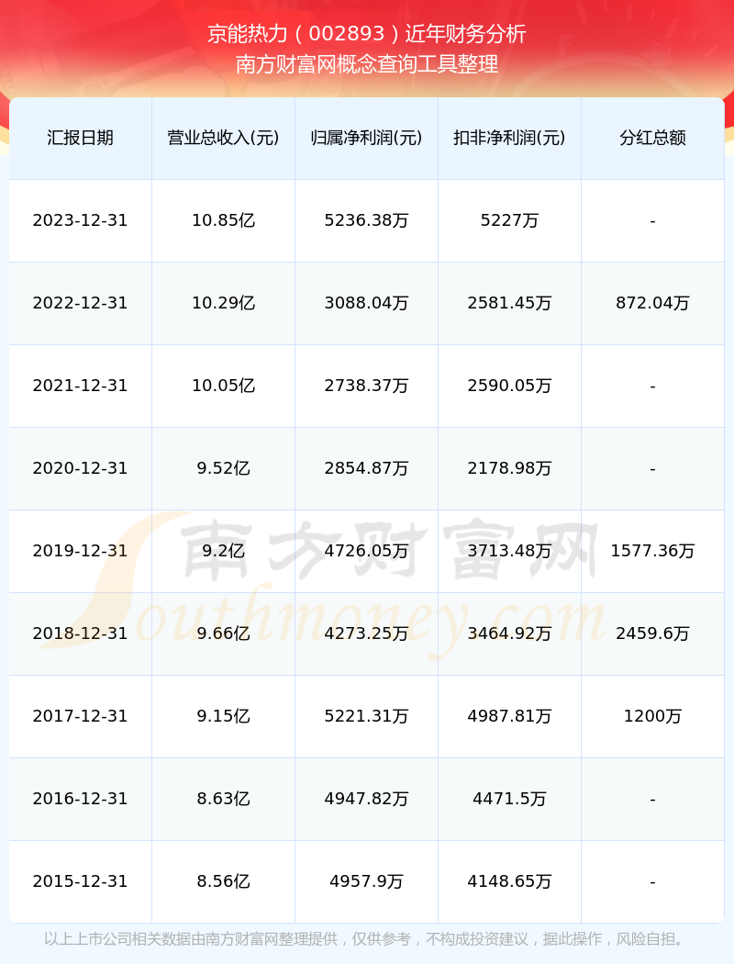734x964 pixels.
Task: Click the date cell 2018-12-31
Action: [x=81, y=633]
